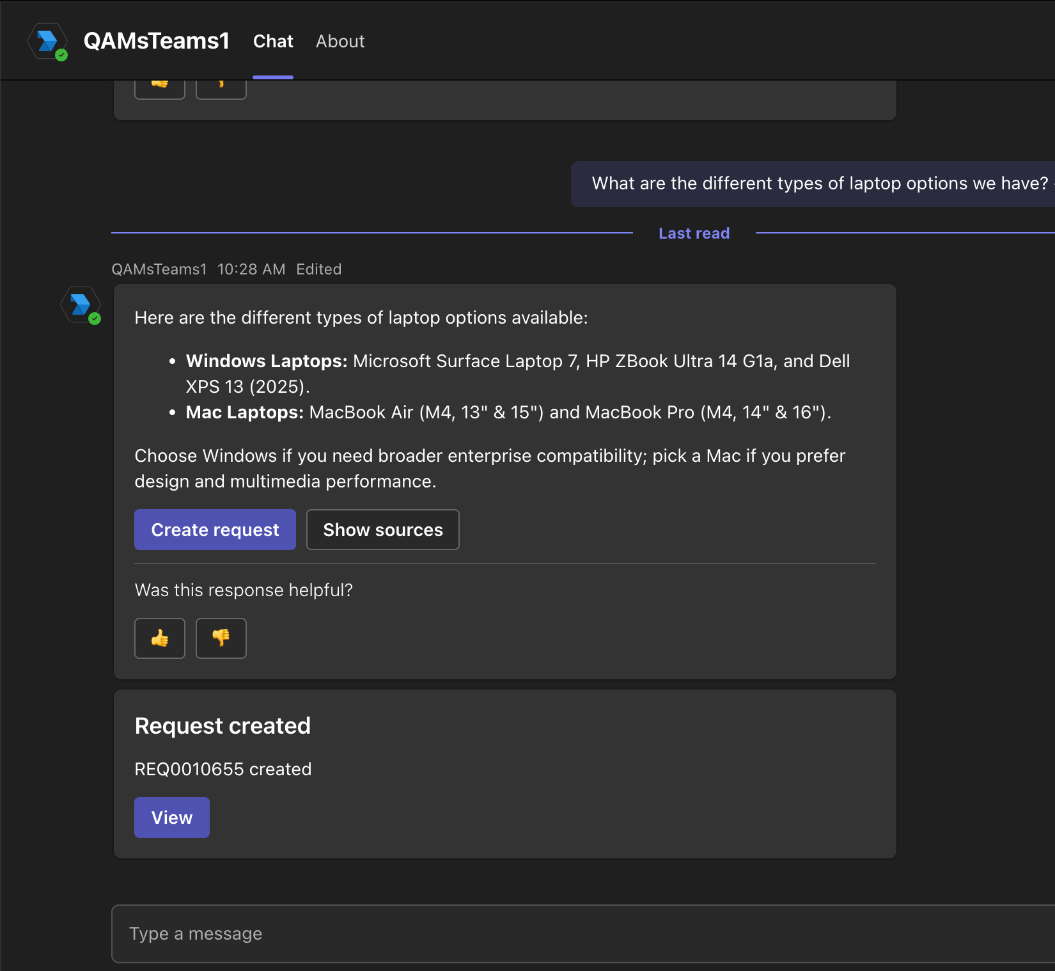Click the partially hidden thumbs down at top

pyautogui.click(x=221, y=90)
